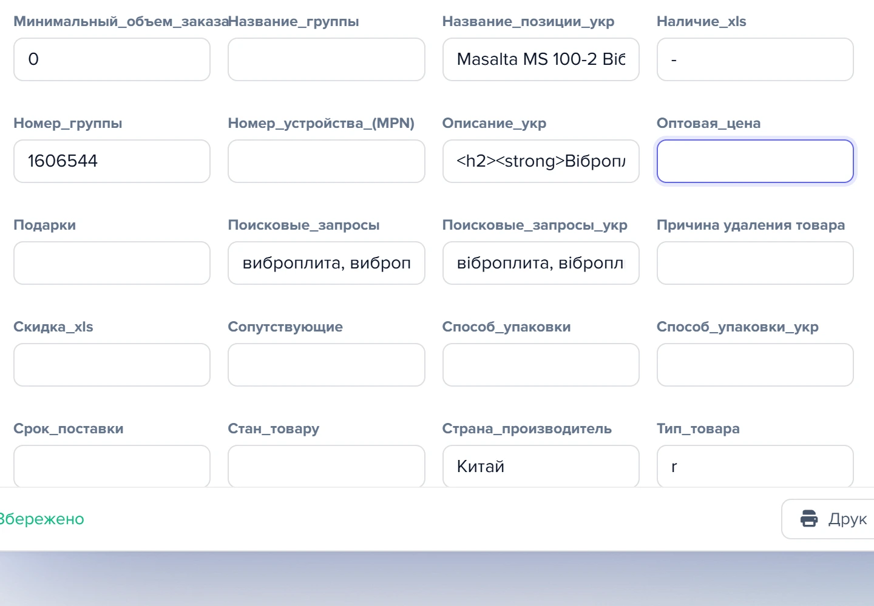
Task: Click the Страна_производитель label
Action: tap(527, 428)
